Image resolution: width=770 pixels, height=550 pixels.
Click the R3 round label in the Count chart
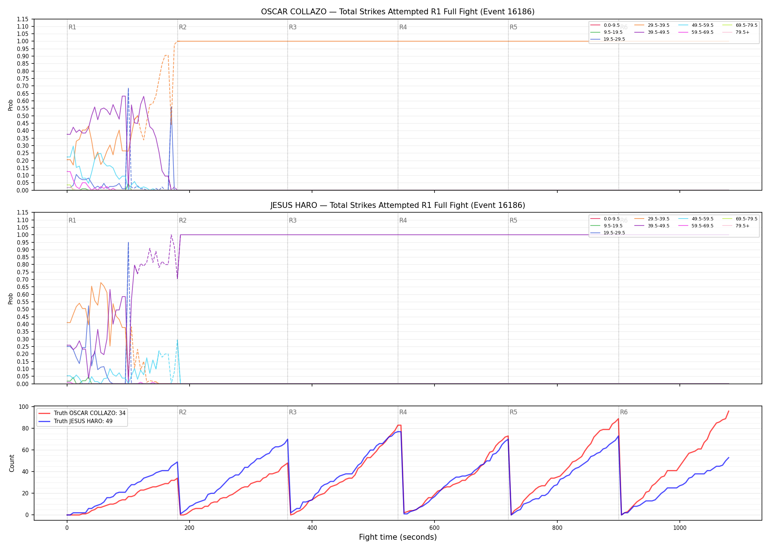pyautogui.click(x=293, y=412)
